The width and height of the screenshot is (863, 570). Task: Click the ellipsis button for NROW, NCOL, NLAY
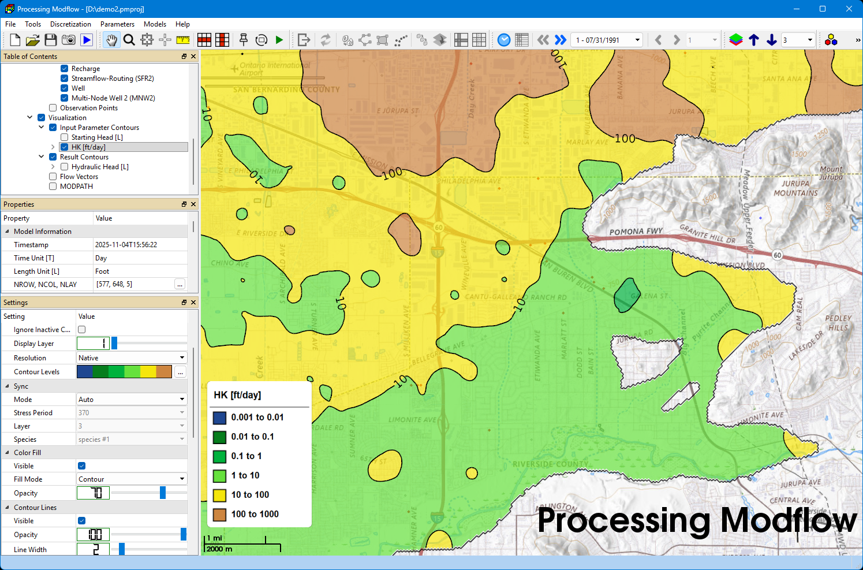pyautogui.click(x=180, y=285)
